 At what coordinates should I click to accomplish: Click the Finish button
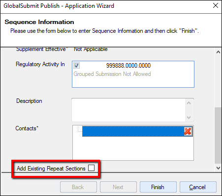point(158,187)
